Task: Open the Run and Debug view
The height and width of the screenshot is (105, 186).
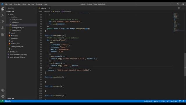Action: point(3,28)
